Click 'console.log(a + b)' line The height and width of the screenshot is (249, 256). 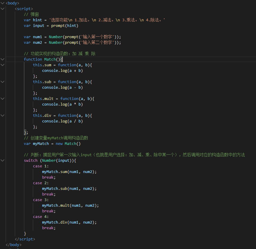(62, 71)
